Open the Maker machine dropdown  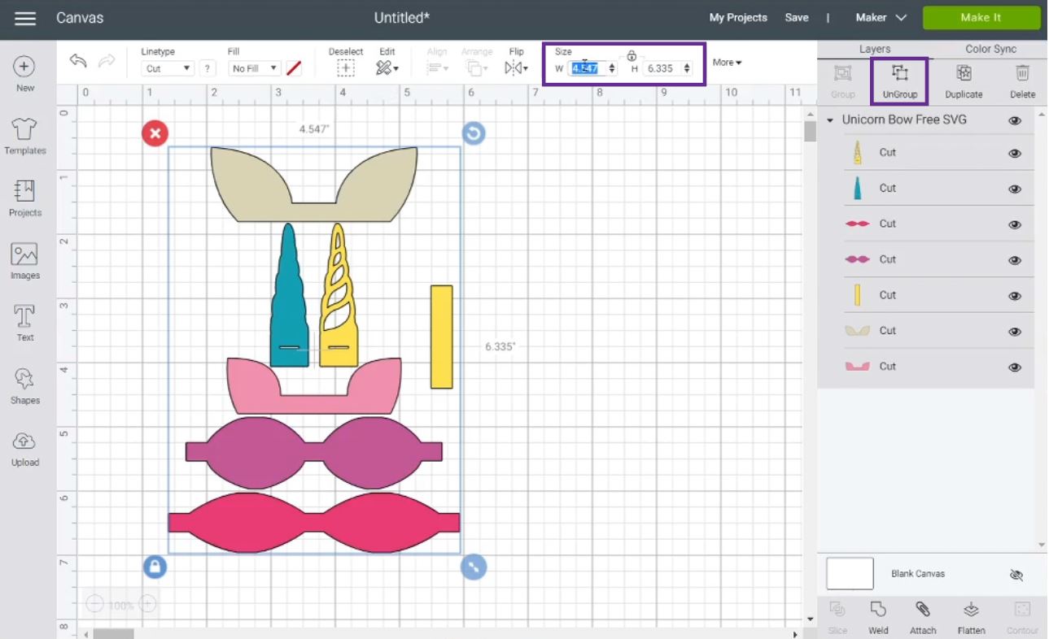click(x=881, y=18)
